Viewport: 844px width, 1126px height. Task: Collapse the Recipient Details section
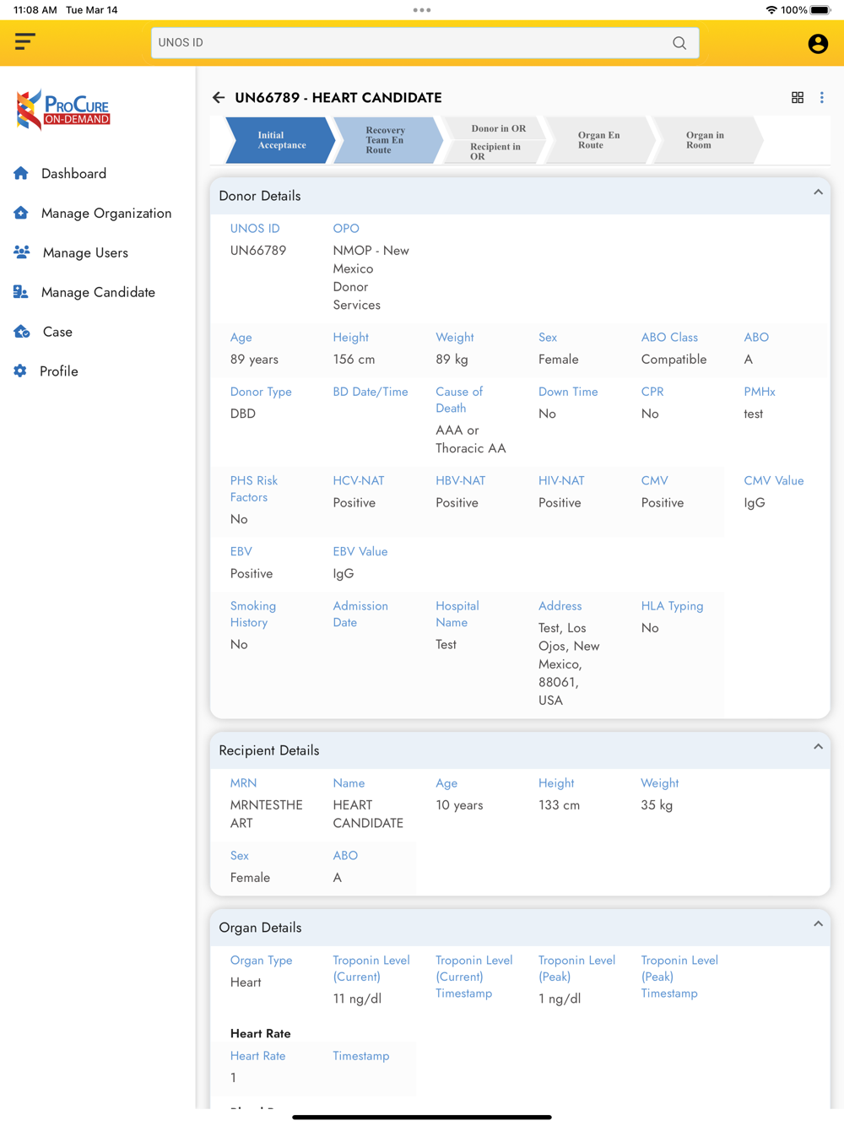818,748
